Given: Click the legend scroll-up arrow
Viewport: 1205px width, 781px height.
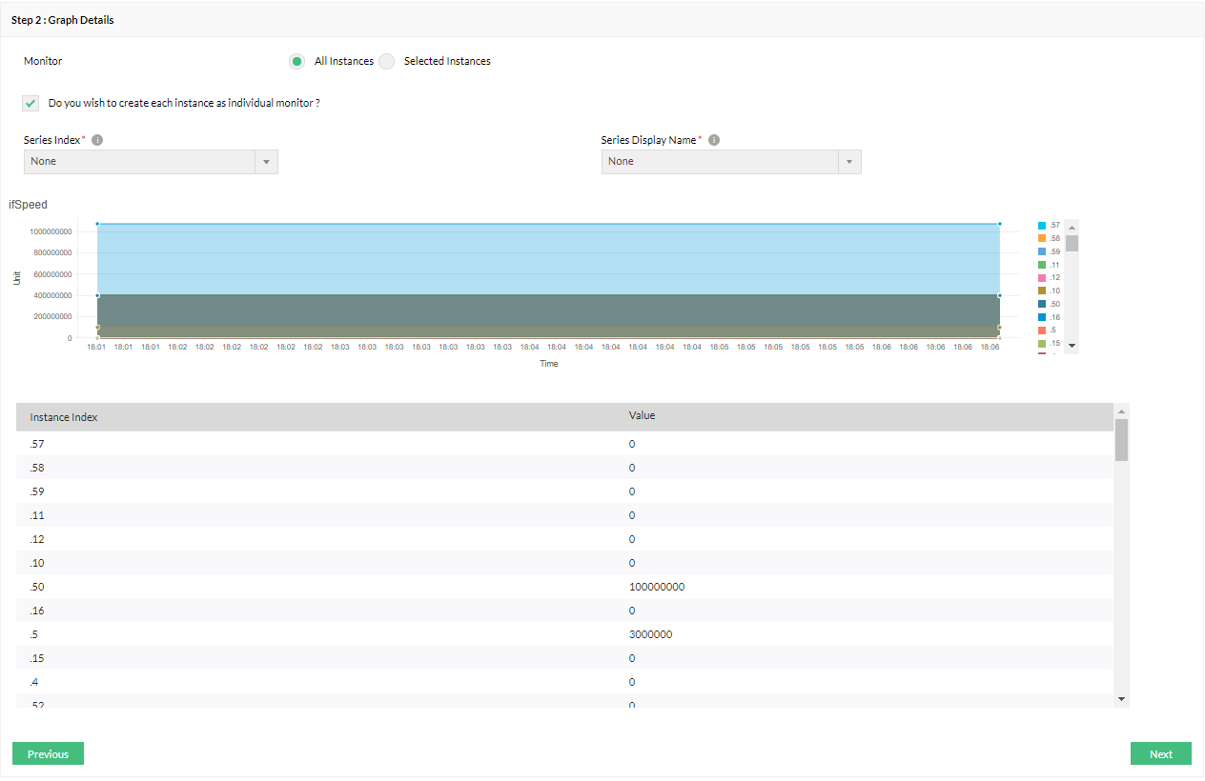Looking at the screenshot, I should [x=1072, y=228].
